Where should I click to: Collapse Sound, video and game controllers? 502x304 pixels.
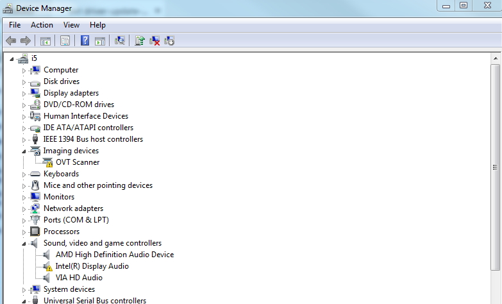[24, 244]
